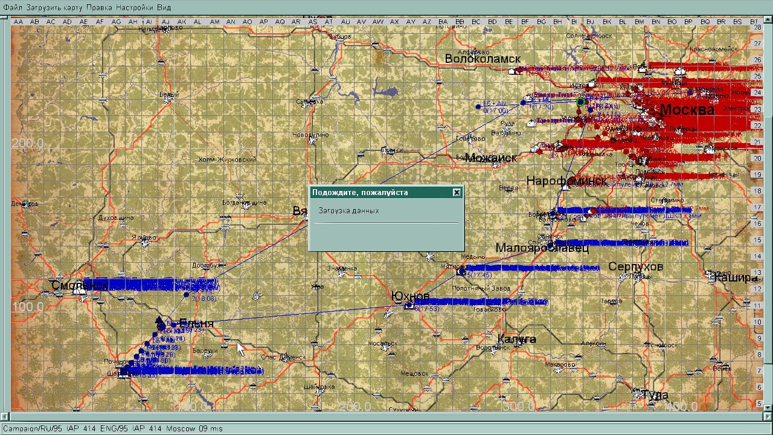Select the airfield icon left of Медынь
The width and height of the screenshot is (773, 435).
click(x=429, y=257)
